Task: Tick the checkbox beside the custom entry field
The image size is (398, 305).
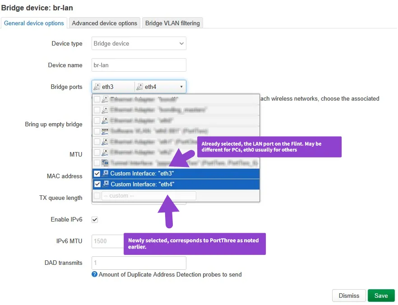Action: 97,196
